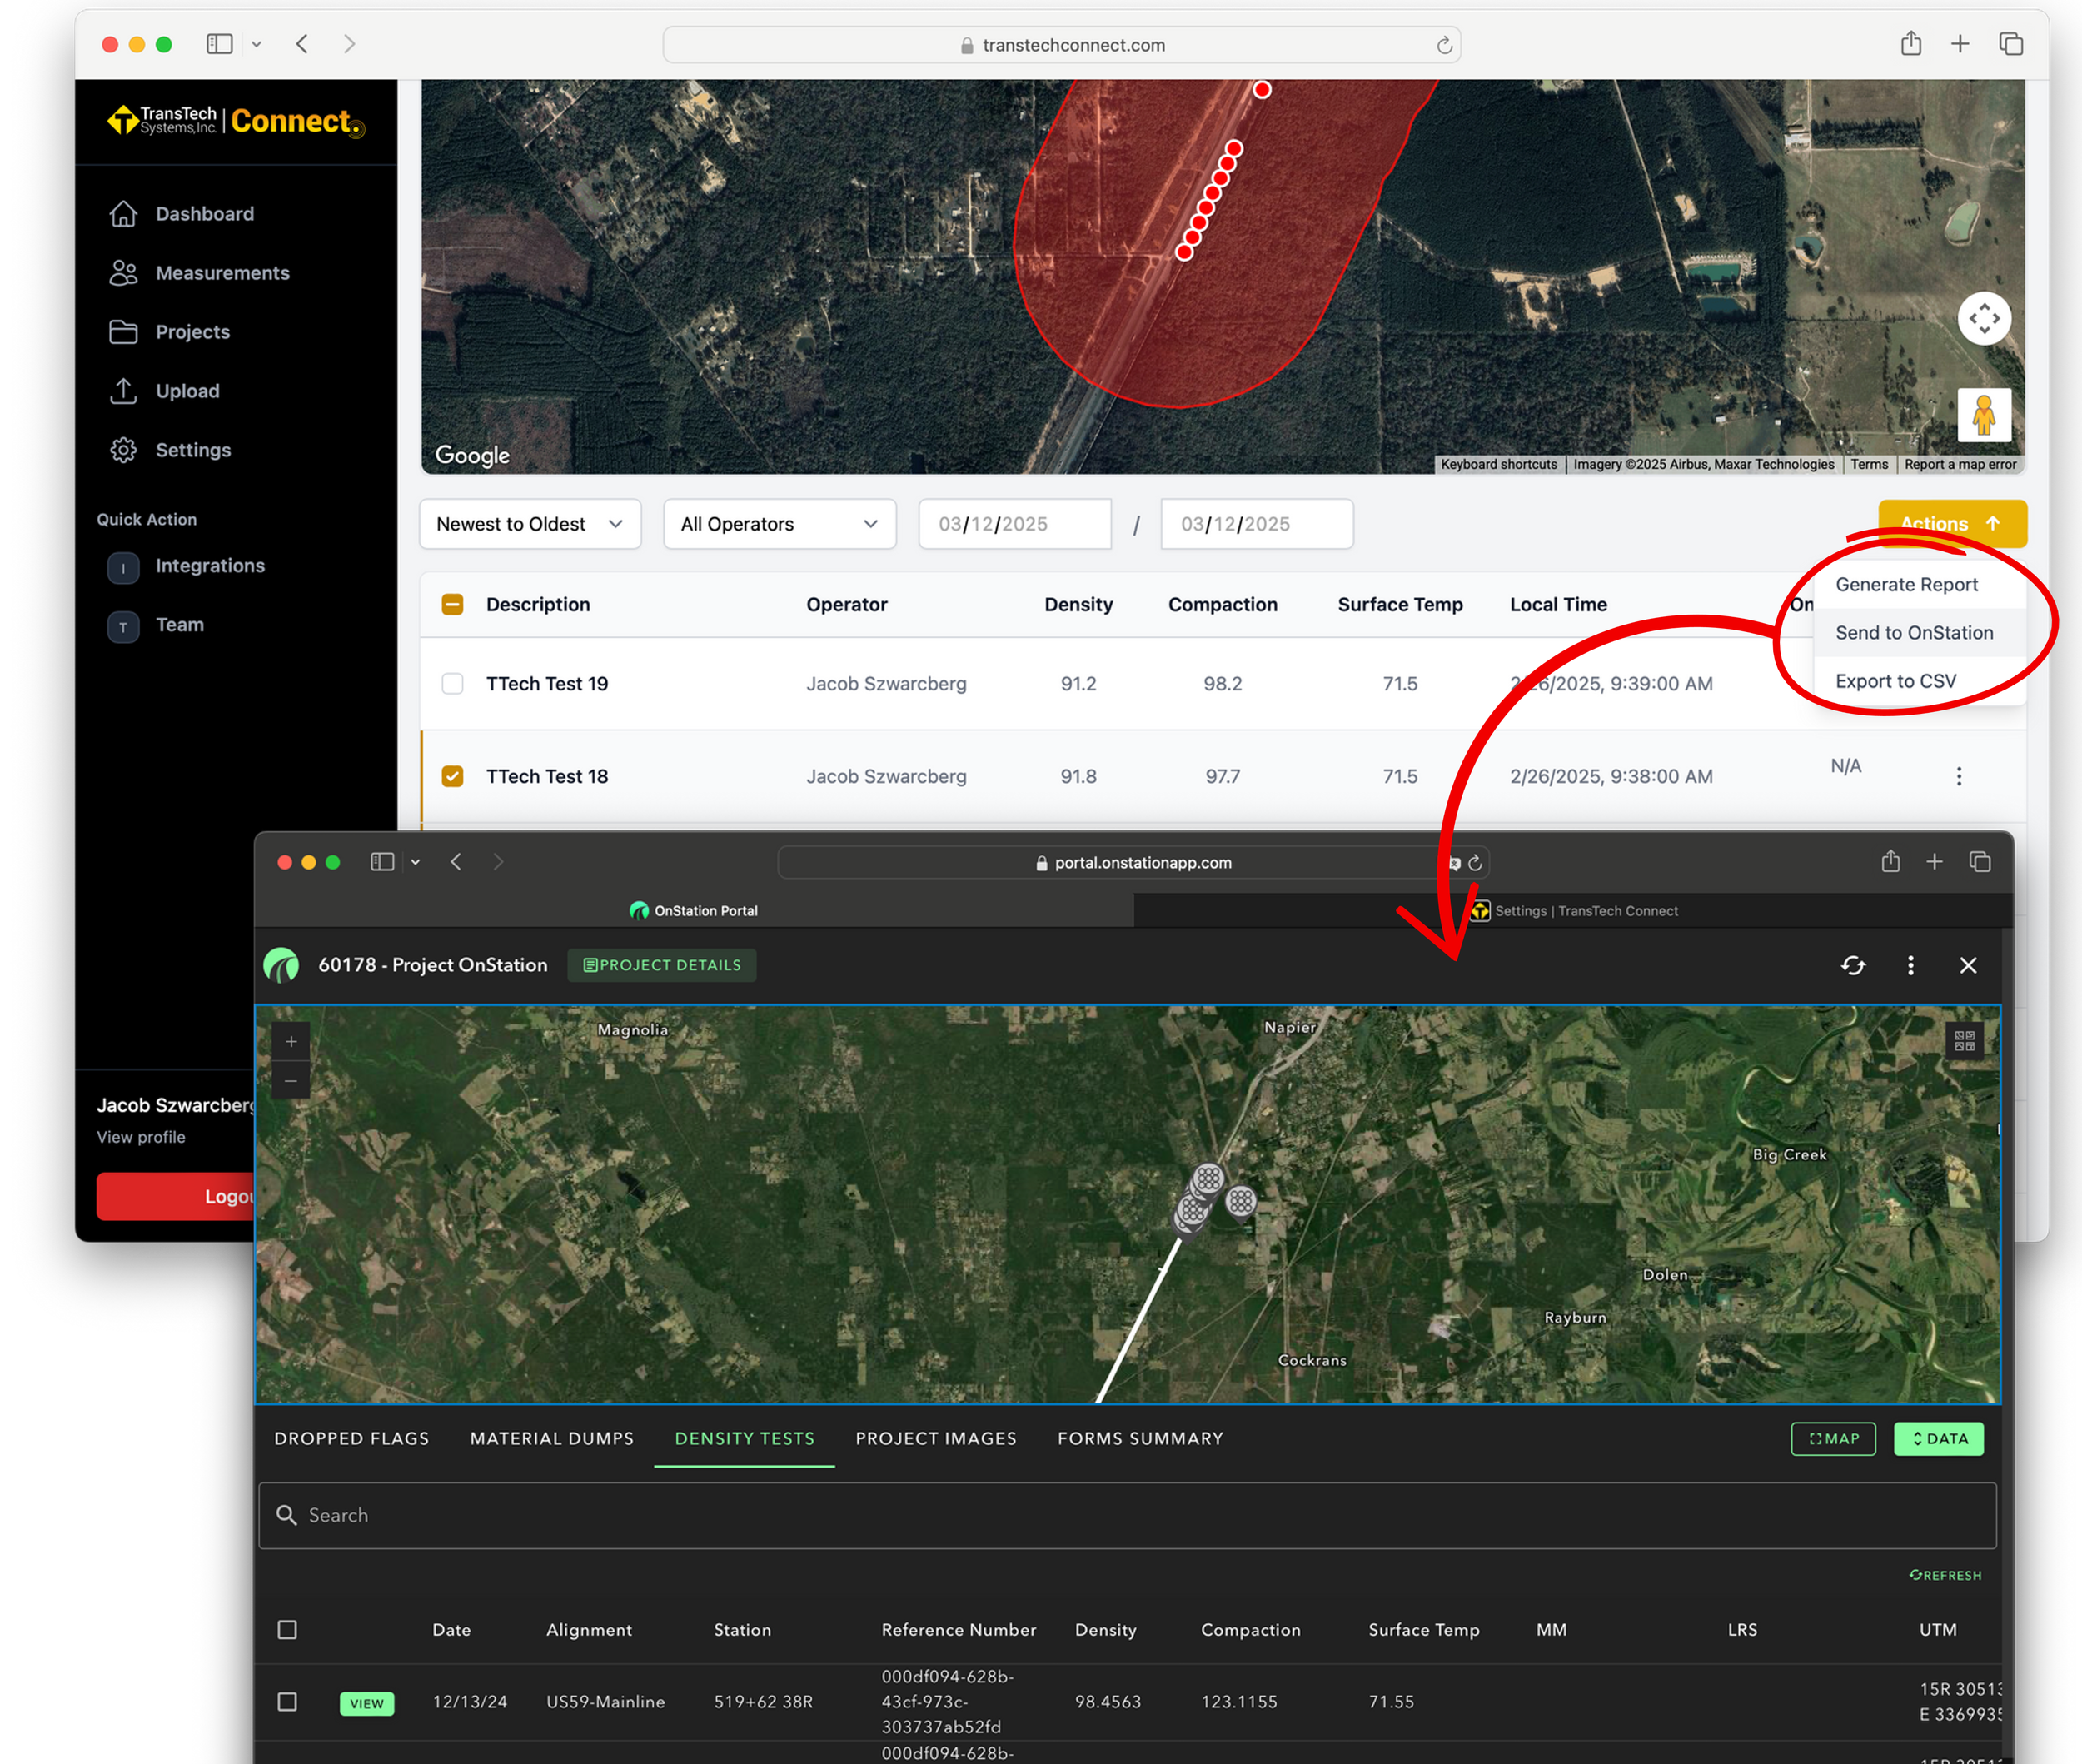This screenshot has width=2082, height=1764.
Task: Click Search field in OnStation density tests
Action: click(1127, 1516)
